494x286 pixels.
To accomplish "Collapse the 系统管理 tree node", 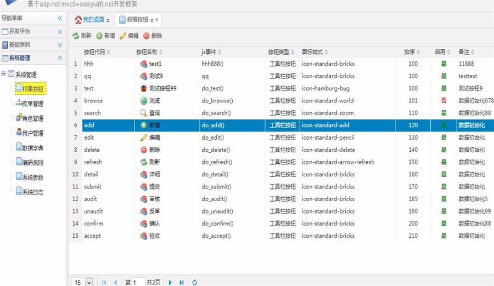I will (3, 74).
